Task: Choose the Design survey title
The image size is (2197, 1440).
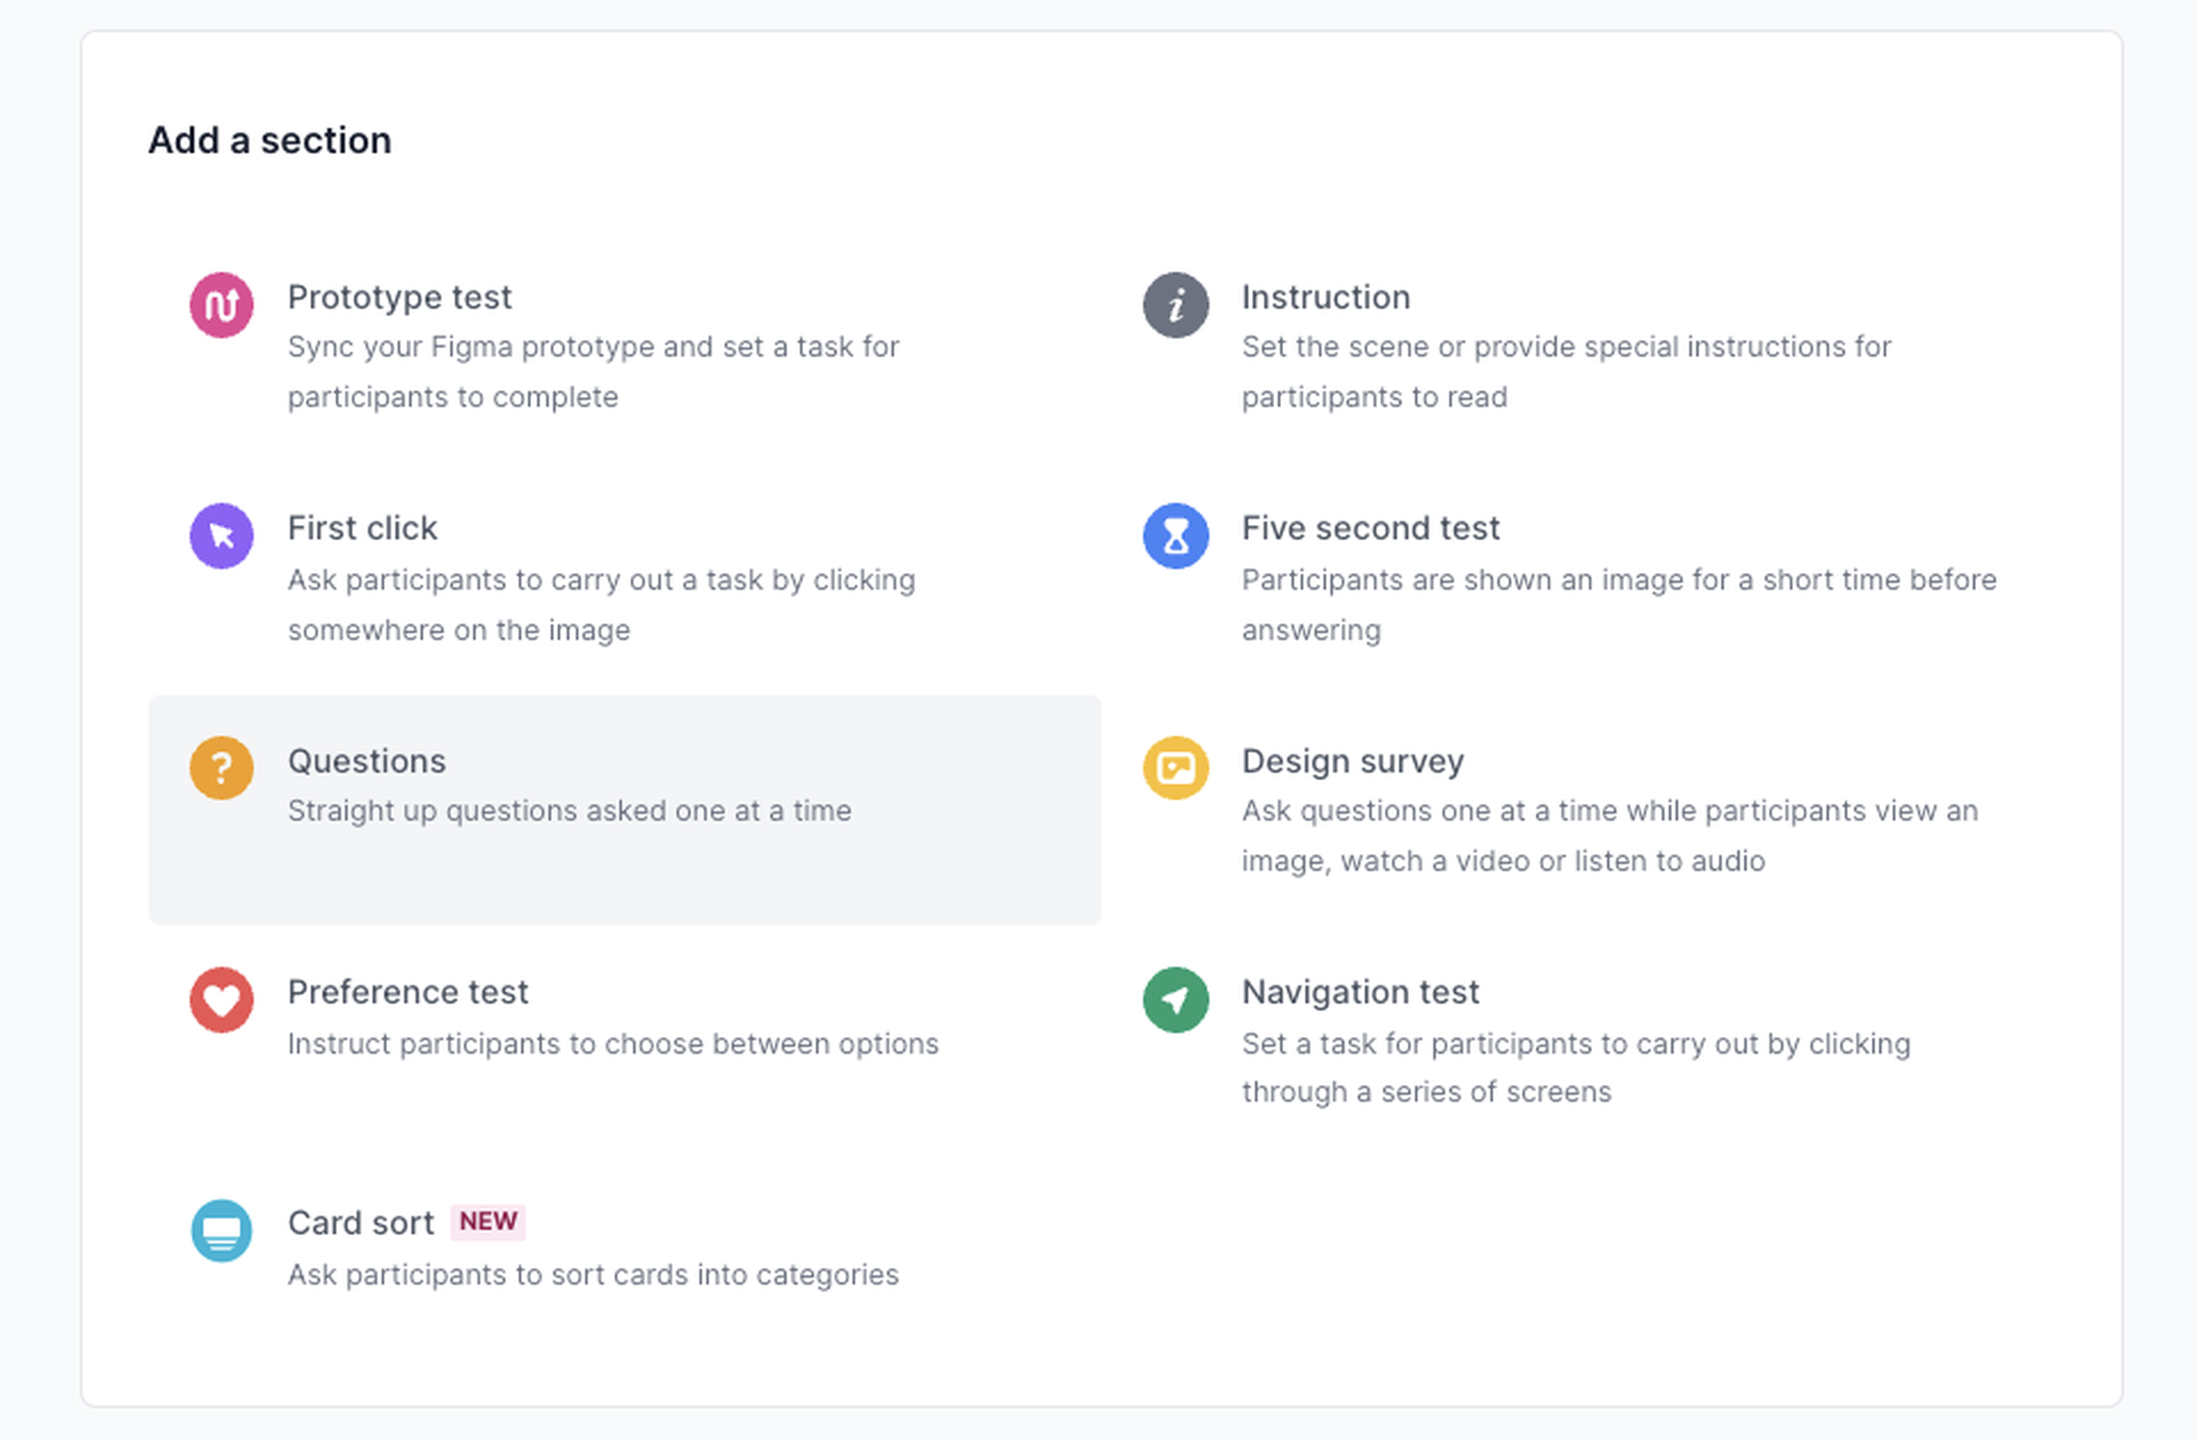Action: 1353,761
